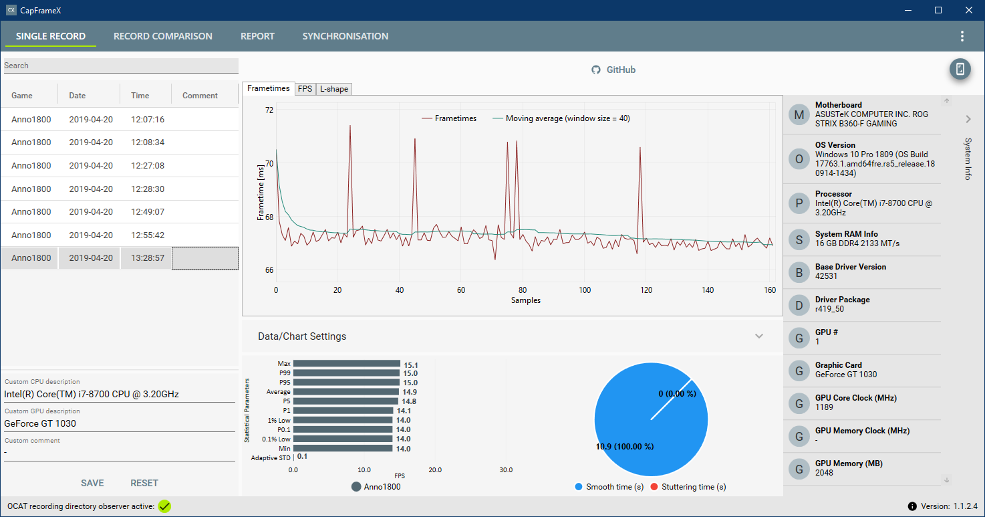This screenshot has width=985, height=517.
Task: Click the GPU Memory (MB) 'G' icon
Action: (x=799, y=468)
